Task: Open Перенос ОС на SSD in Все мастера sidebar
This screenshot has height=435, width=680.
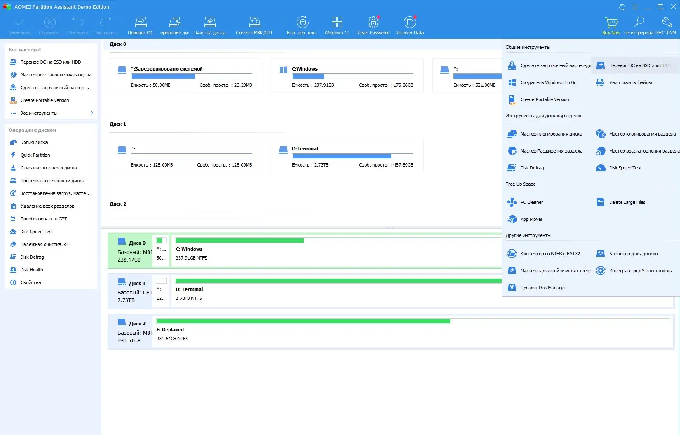Action: [x=51, y=62]
